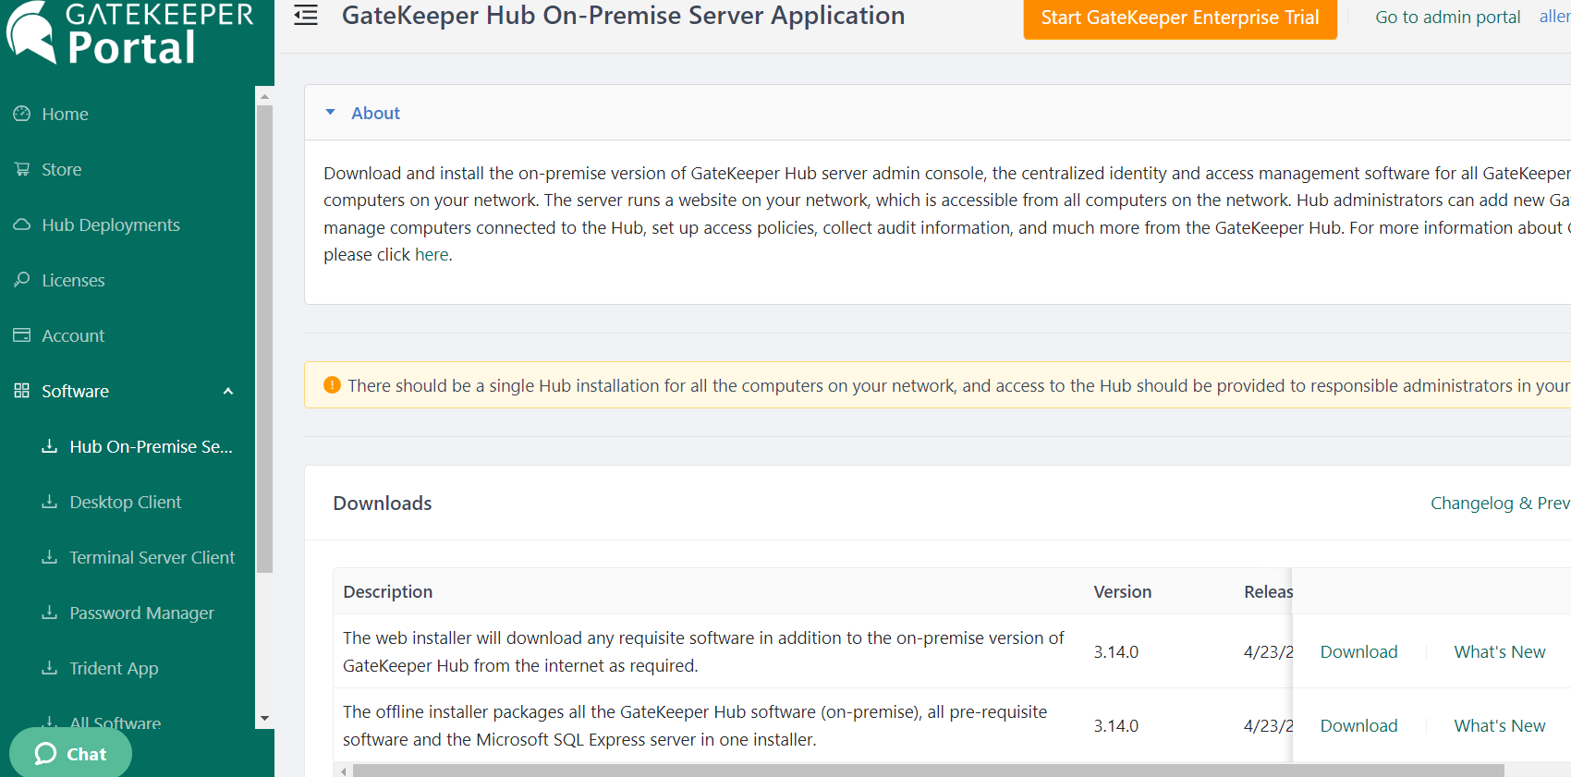The height and width of the screenshot is (777, 1571).
Task: Click the Downloads section heading
Action: tap(383, 504)
